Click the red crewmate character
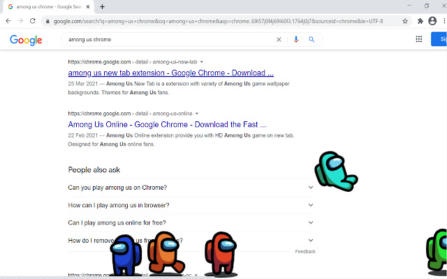 tap(221, 254)
